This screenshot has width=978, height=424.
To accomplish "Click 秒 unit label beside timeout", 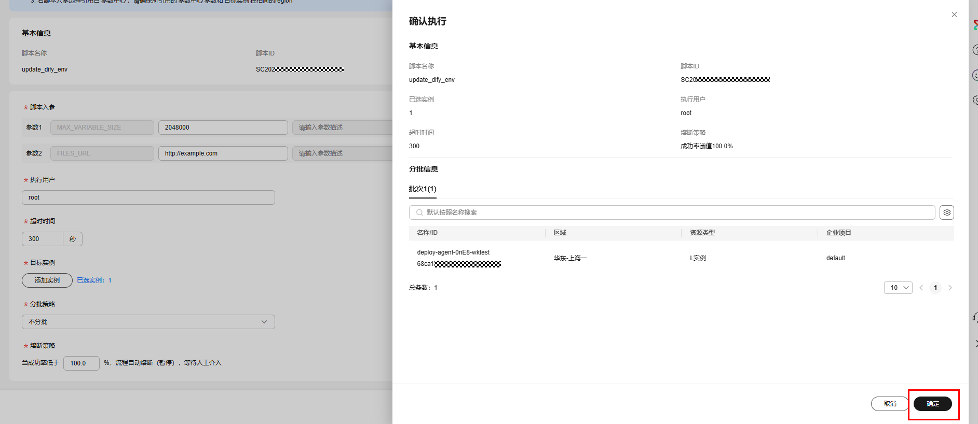I will coord(73,239).
